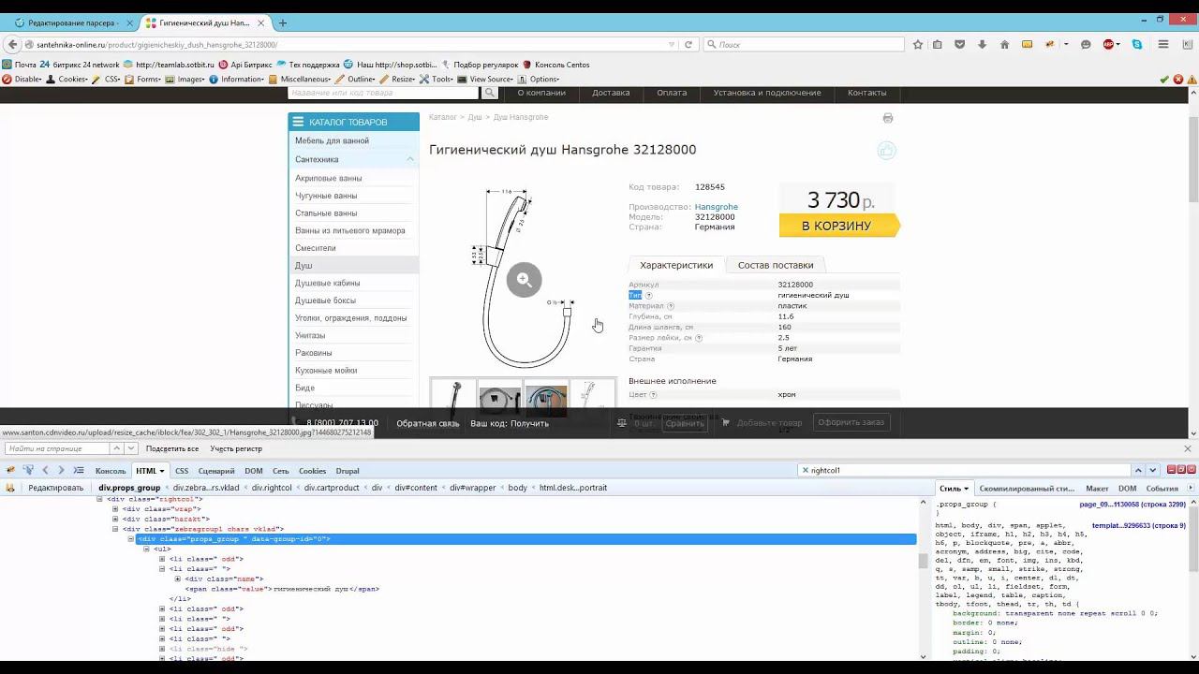Go to the browser Home icon

click(1004, 44)
